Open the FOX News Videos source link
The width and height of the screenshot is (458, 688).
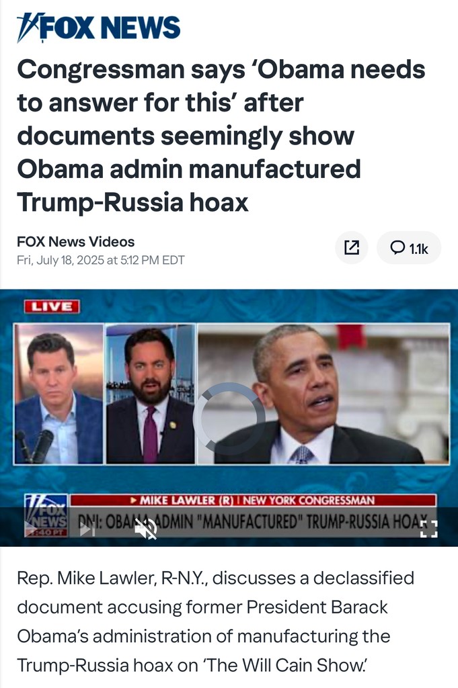point(75,242)
